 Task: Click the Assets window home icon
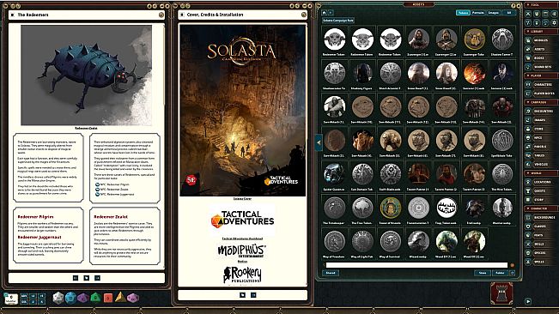[x=324, y=13]
